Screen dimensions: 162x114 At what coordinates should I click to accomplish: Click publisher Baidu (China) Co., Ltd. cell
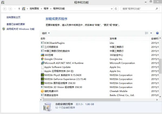coord(122,95)
